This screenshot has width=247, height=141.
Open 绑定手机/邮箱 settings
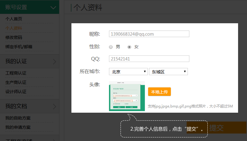pyautogui.click(x=19, y=47)
